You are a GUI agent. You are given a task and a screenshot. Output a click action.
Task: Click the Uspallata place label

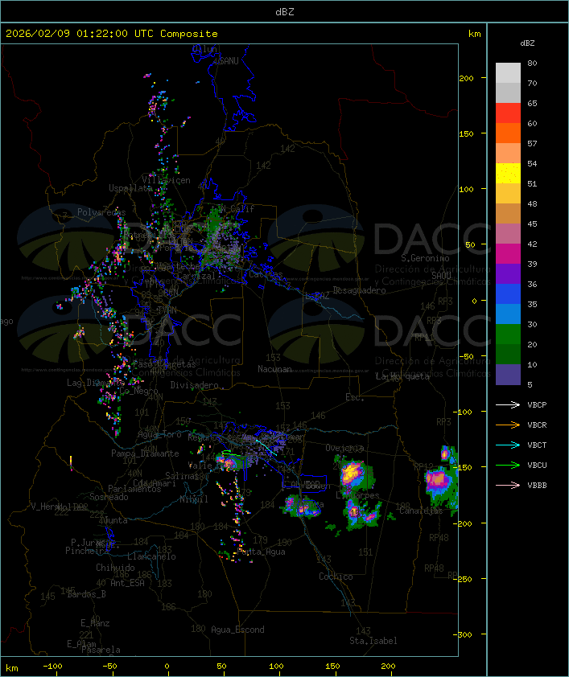click(x=130, y=188)
